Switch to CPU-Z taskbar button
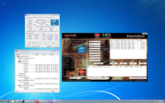 (56, 101)
